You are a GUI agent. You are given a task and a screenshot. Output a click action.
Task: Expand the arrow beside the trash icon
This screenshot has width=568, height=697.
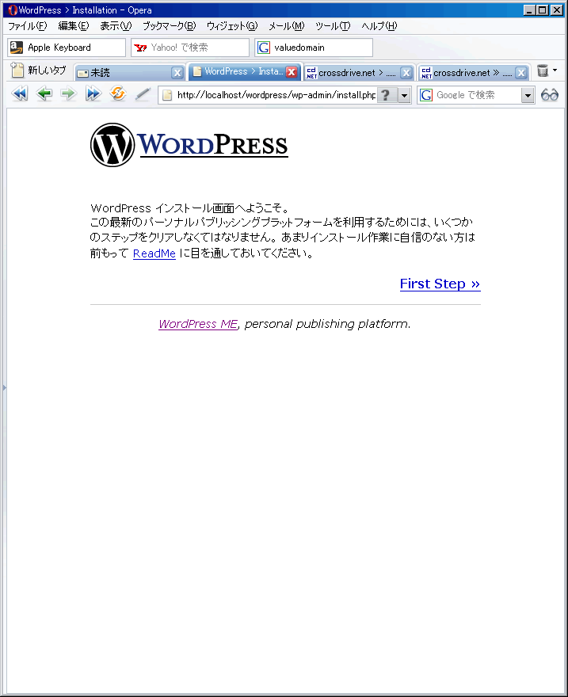(555, 70)
